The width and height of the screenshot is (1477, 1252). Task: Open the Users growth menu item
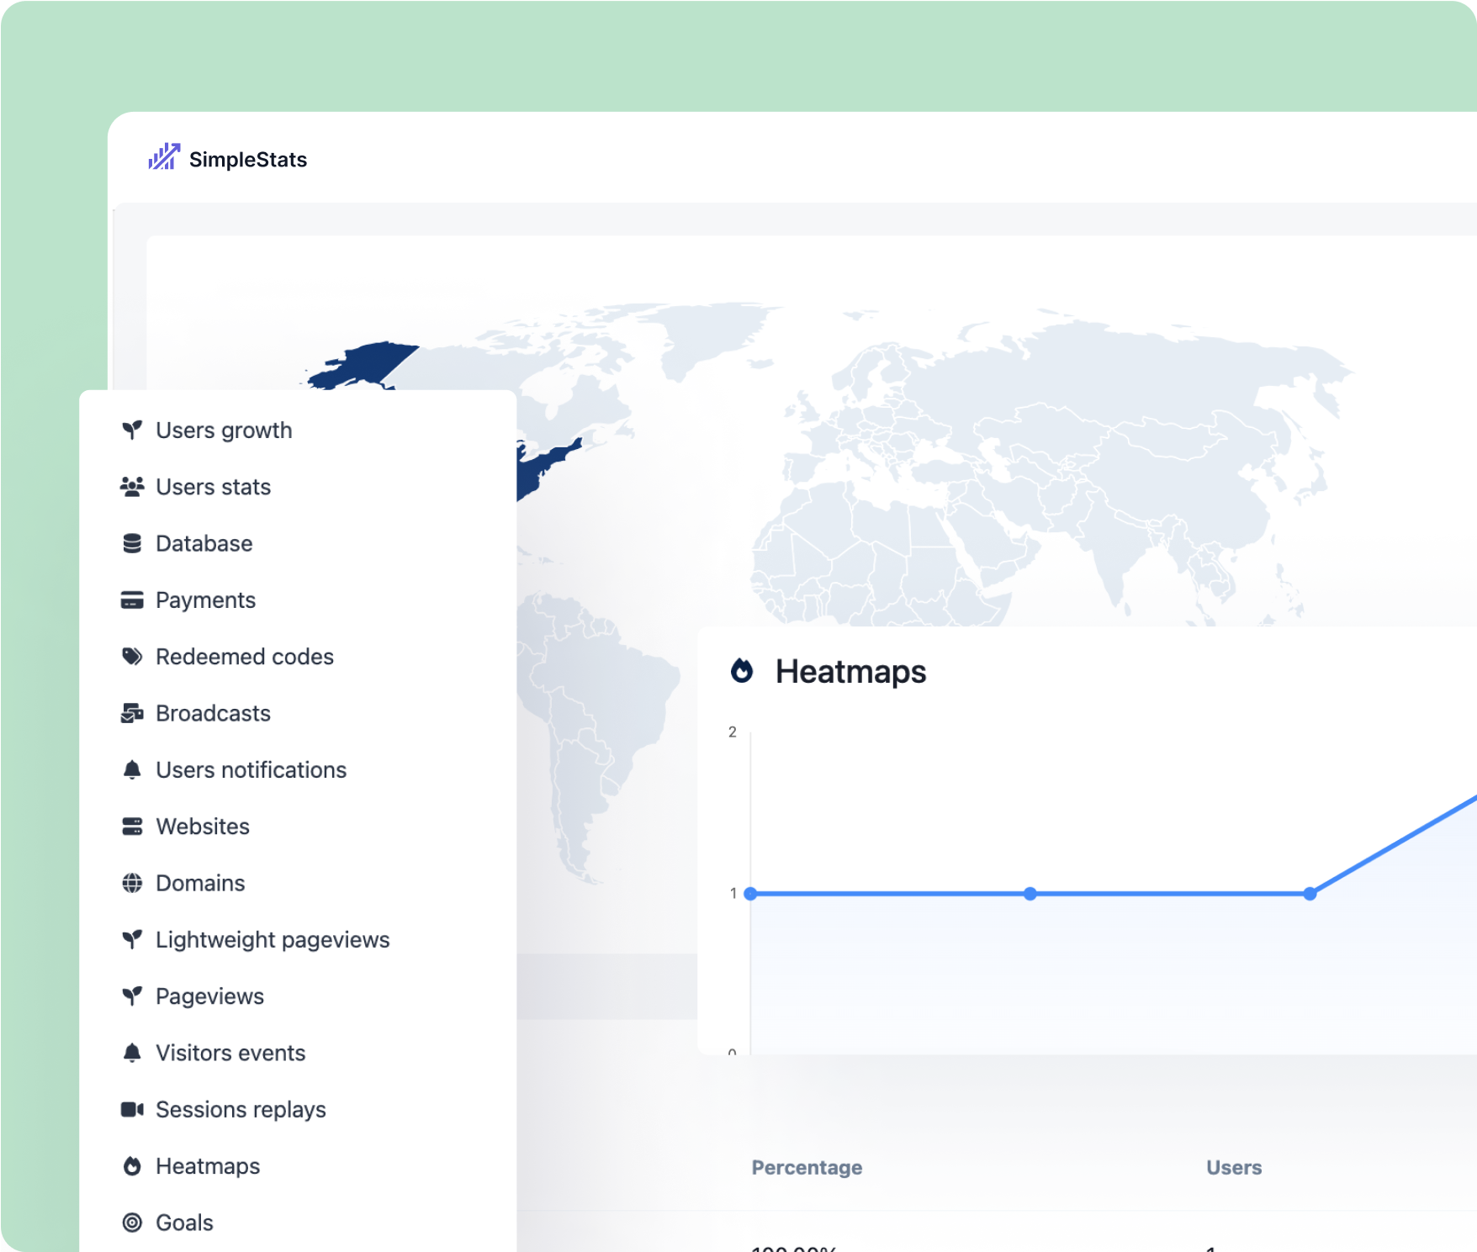(x=224, y=431)
